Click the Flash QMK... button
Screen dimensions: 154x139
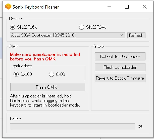pyautogui.click(x=48, y=87)
